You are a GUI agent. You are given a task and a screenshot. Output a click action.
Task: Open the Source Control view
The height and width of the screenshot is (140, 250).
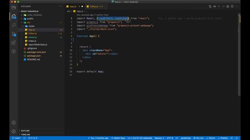(x=14, y=34)
